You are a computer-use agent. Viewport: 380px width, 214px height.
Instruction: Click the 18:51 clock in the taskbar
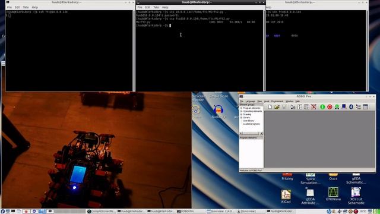[363, 212]
